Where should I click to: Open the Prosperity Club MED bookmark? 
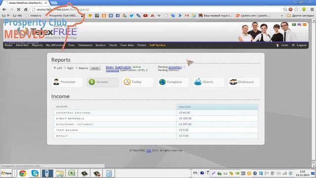(62, 15)
